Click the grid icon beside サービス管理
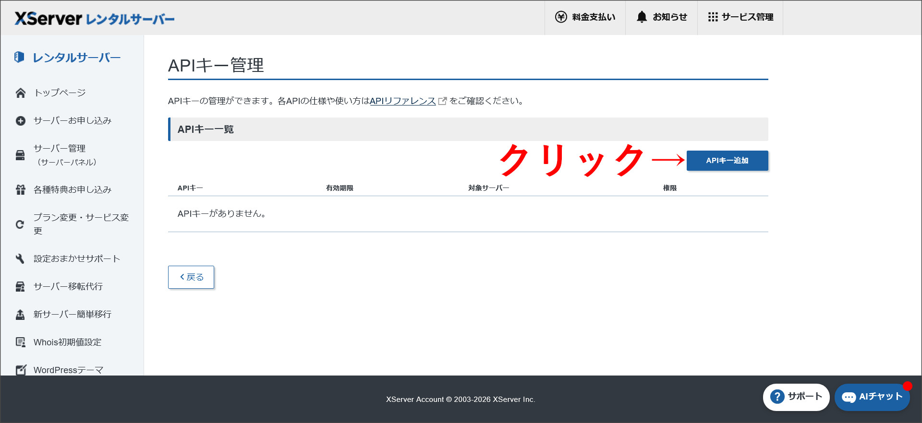922x423 pixels. [713, 17]
